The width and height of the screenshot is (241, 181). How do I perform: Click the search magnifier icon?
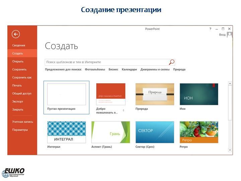coord(171,62)
